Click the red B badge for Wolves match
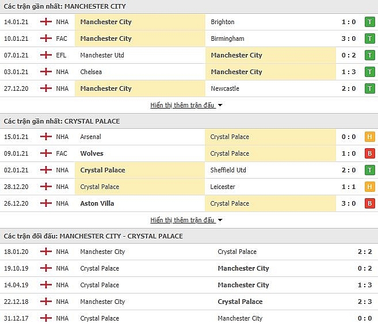Viewport: 378px width, 324px height. pyautogui.click(x=369, y=153)
